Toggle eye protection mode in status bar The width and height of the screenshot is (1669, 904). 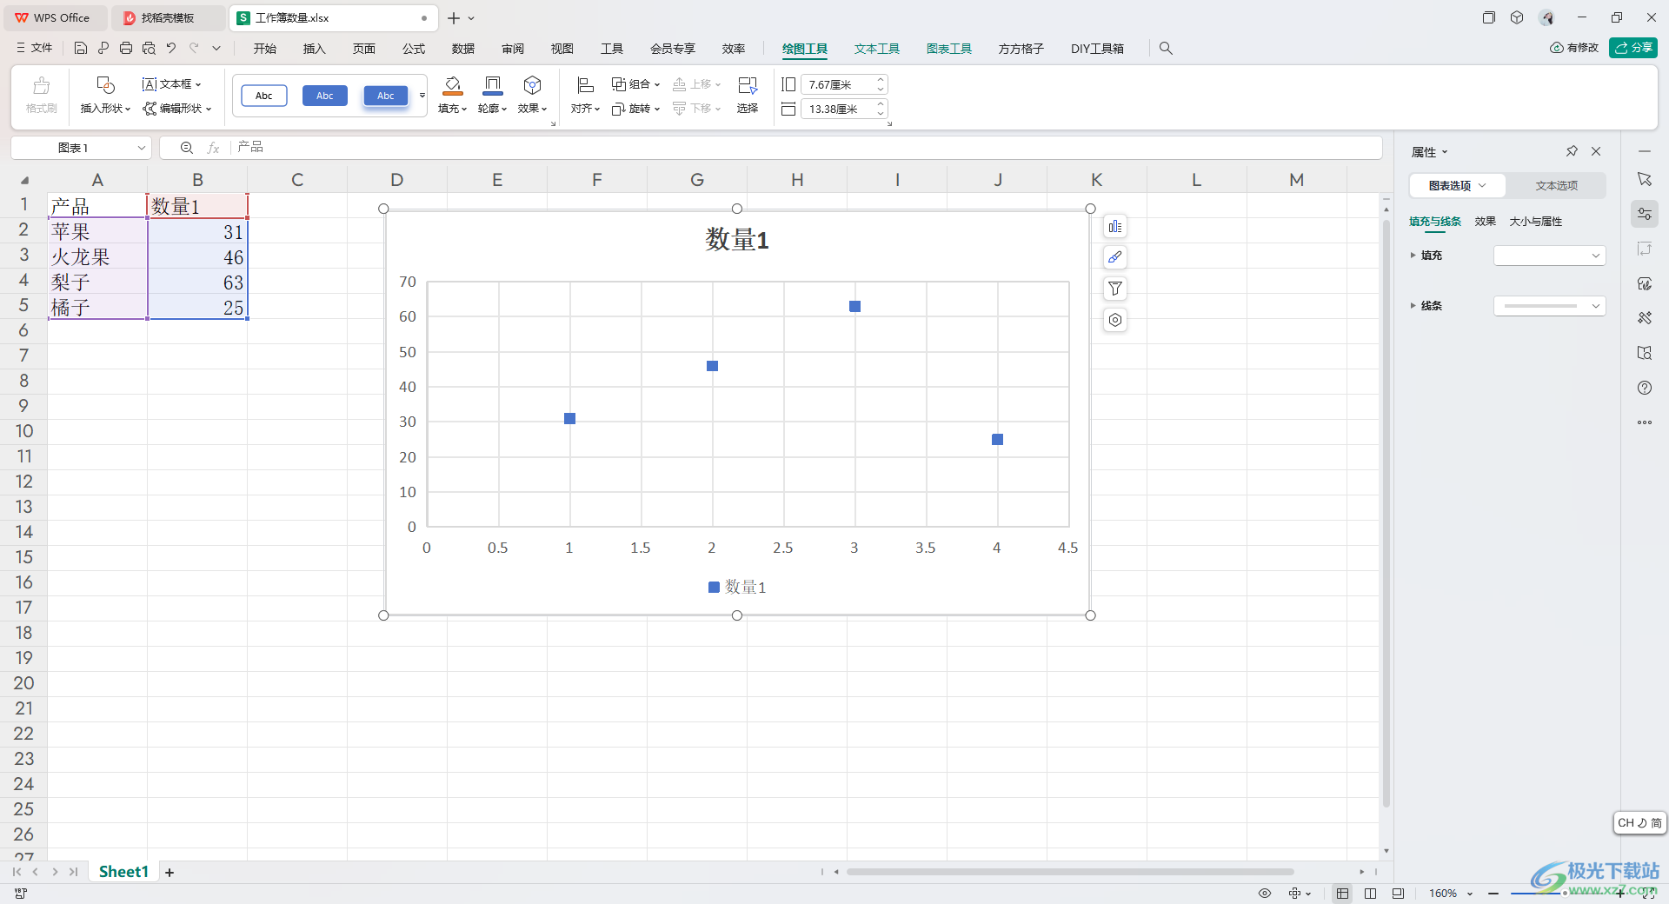point(1265,893)
